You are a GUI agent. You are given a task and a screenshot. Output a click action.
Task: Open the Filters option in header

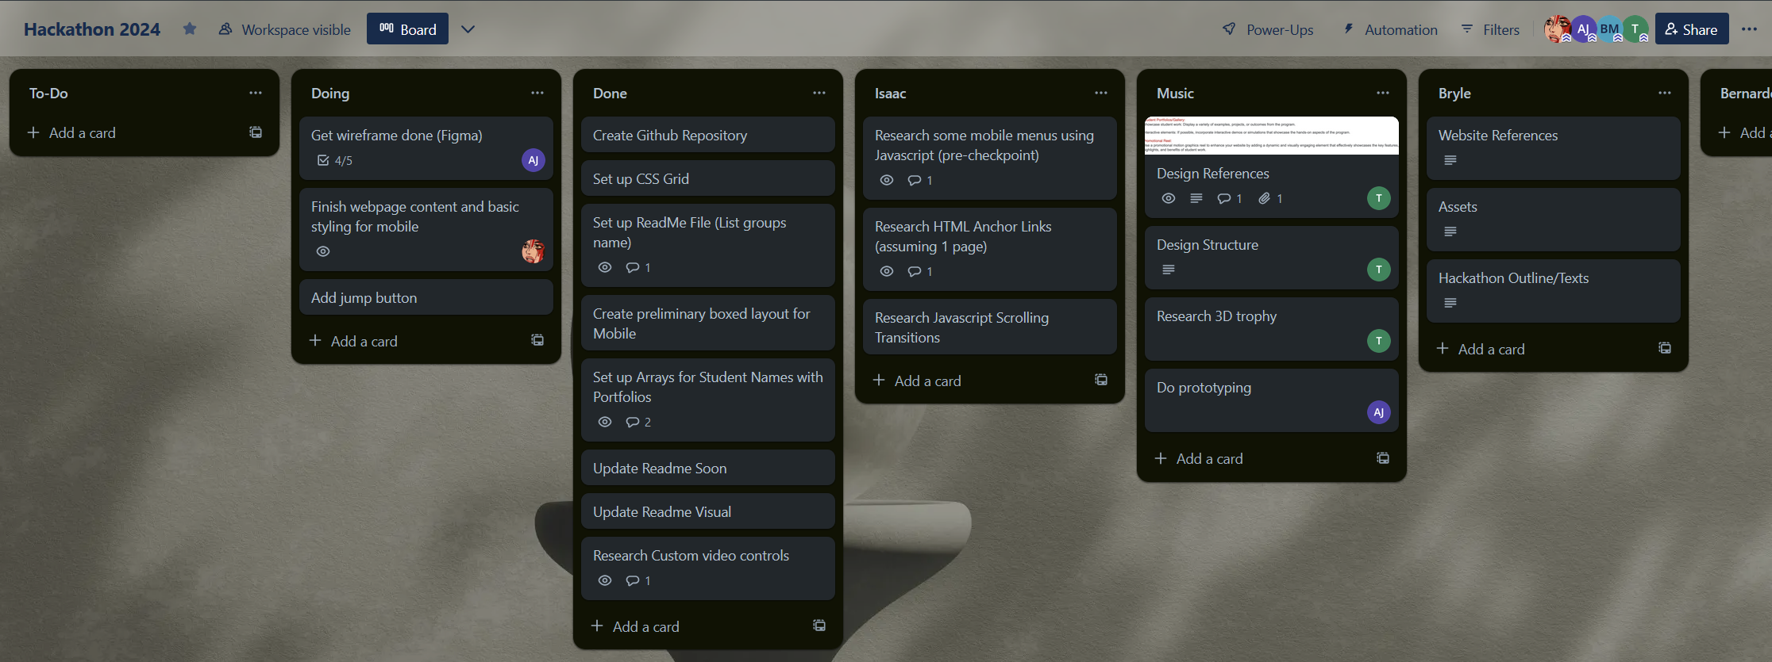point(1490,29)
